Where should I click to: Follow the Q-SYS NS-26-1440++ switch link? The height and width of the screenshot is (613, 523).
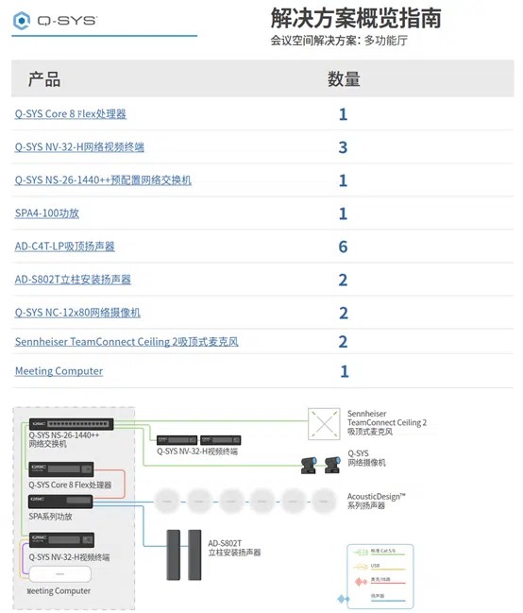click(x=103, y=180)
